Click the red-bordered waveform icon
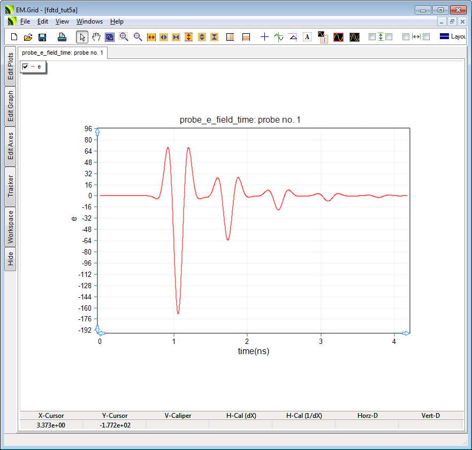 tap(338, 37)
